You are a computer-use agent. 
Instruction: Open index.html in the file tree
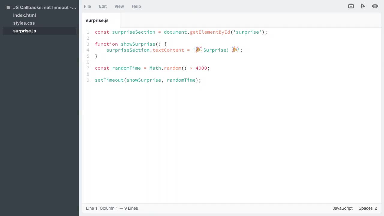(x=24, y=15)
